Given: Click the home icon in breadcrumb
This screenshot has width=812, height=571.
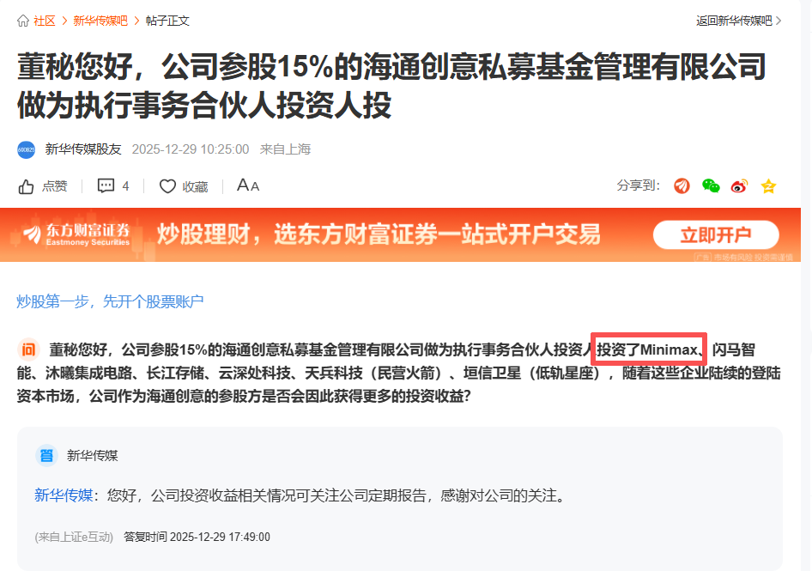Looking at the screenshot, I should coord(23,21).
